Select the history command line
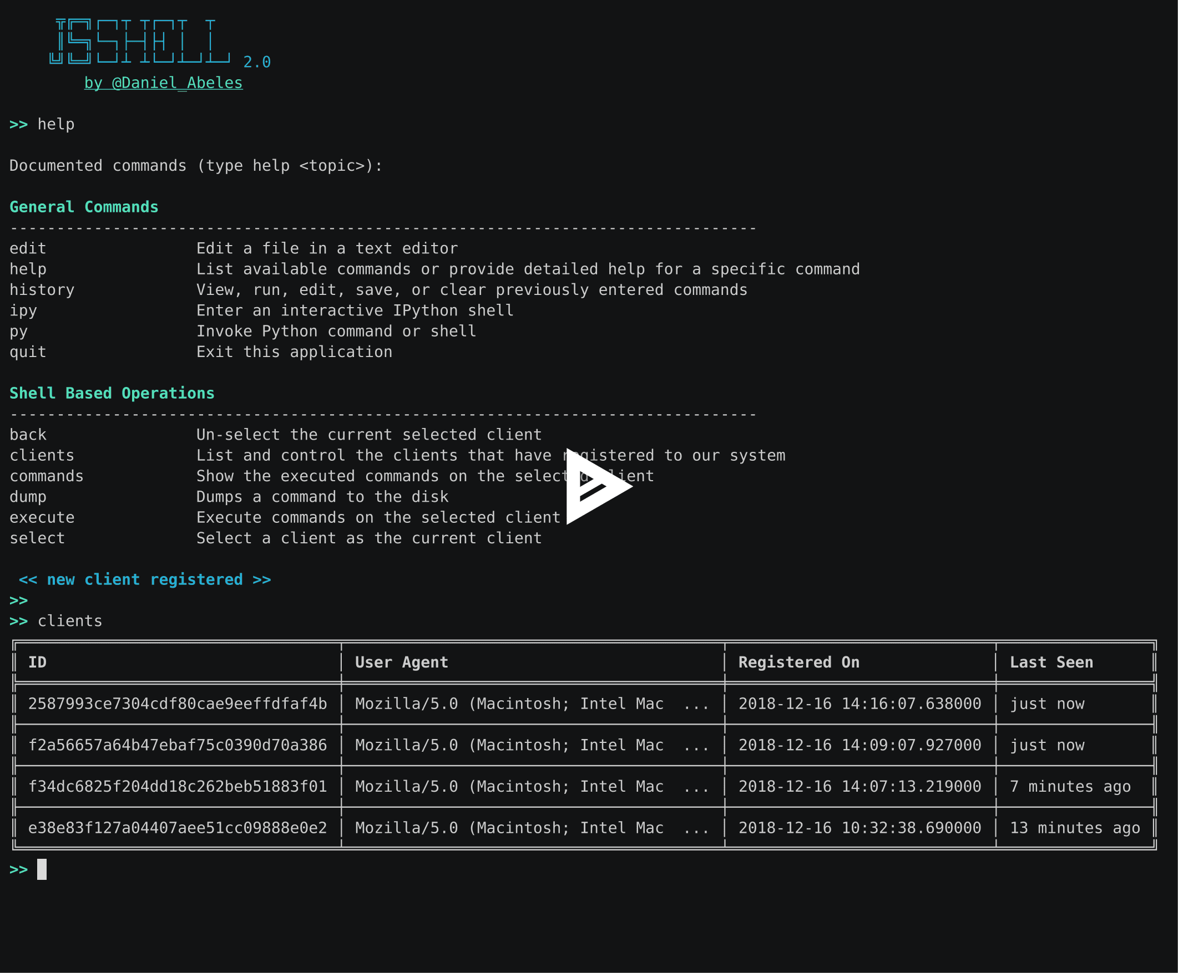1178x973 pixels. [x=42, y=290]
